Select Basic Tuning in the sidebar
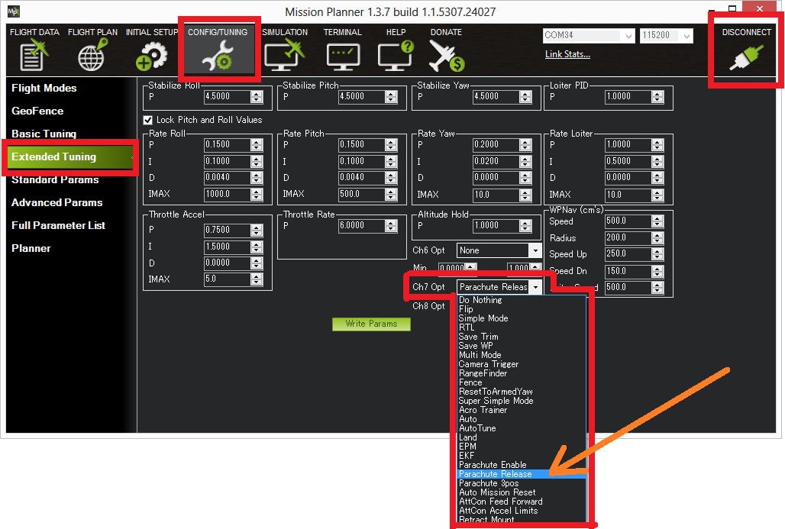 point(44,134)
